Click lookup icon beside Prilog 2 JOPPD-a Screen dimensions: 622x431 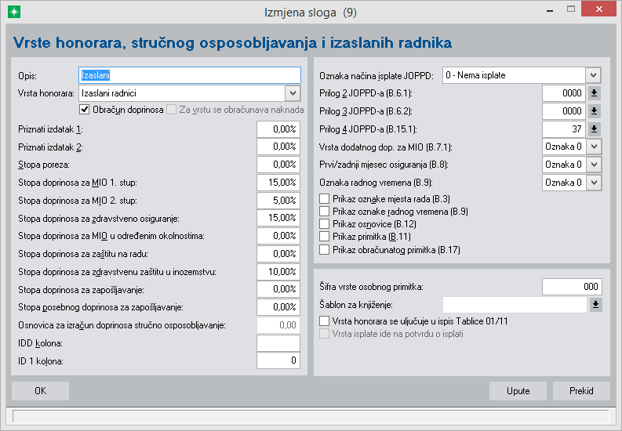[x=594, y=93]
